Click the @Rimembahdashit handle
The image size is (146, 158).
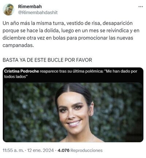pos(38,12)
